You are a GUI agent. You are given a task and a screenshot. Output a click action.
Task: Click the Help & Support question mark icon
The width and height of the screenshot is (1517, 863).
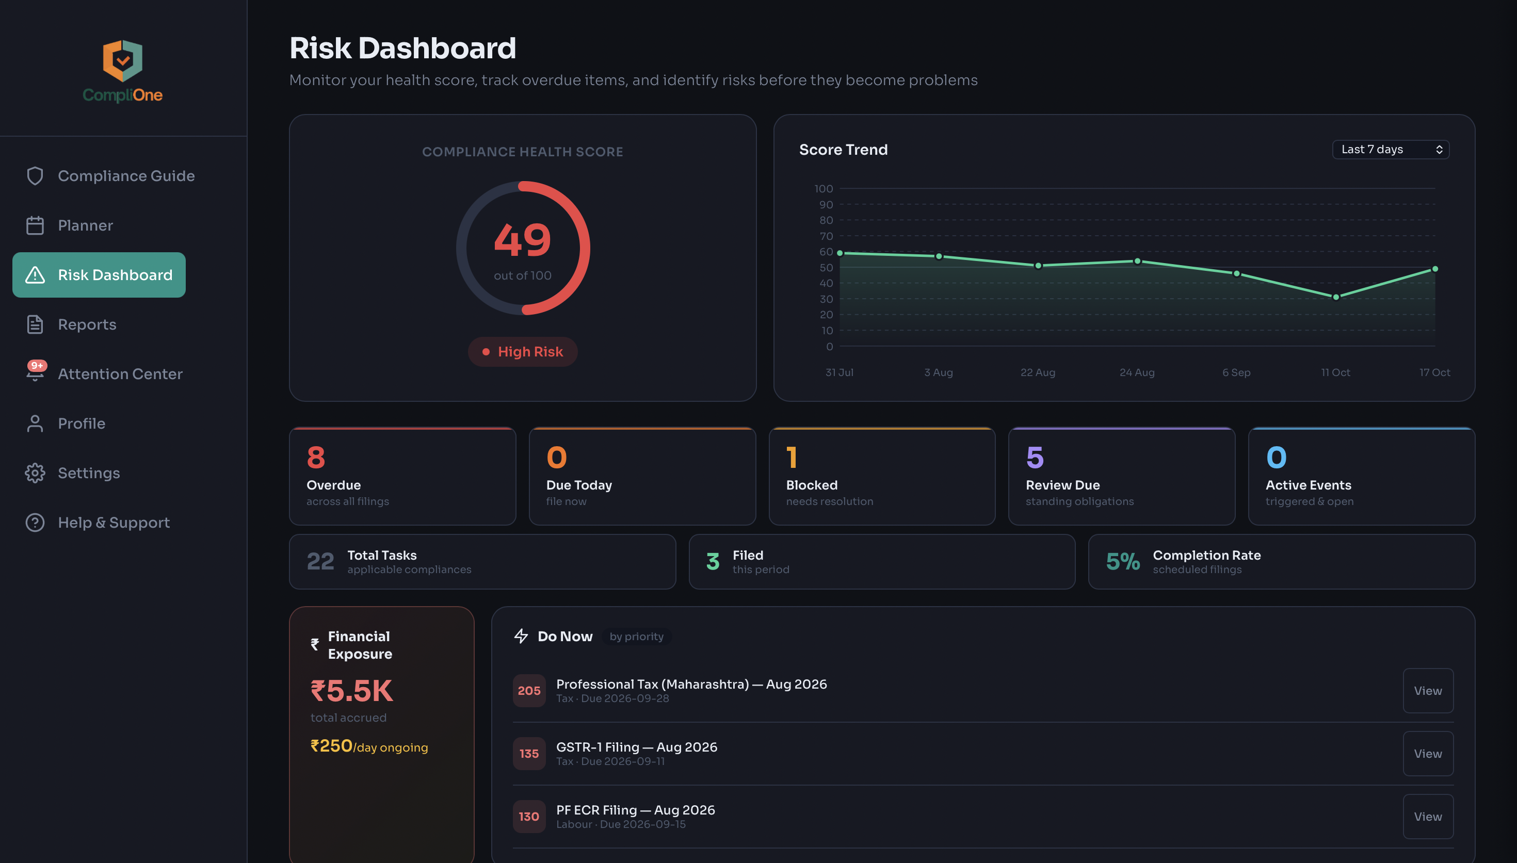click(35, 522)
